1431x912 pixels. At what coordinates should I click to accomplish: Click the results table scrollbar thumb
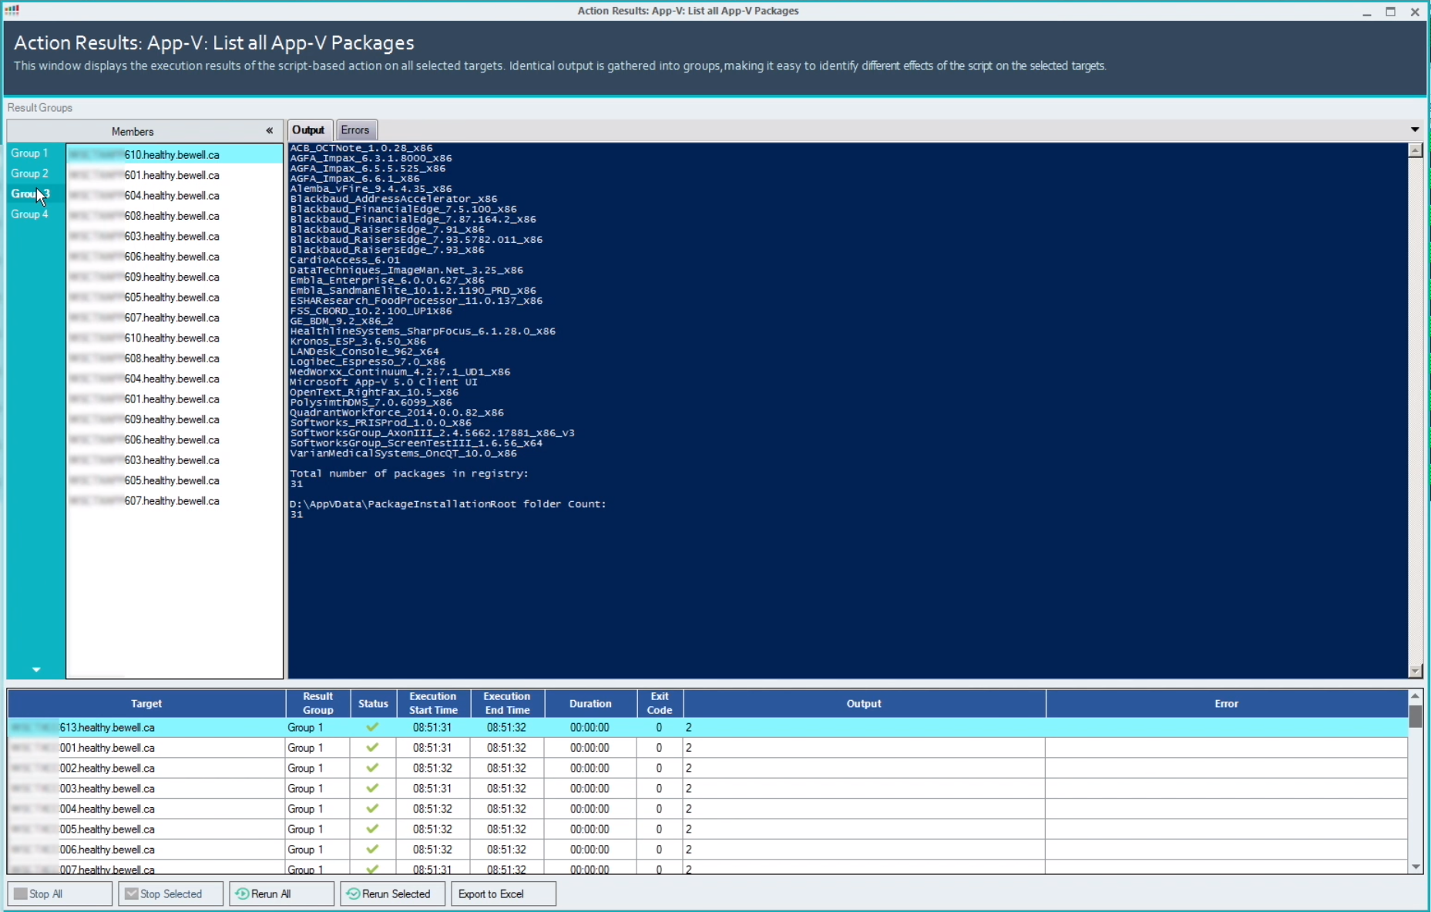pyautogui.click(x=1415, y=716)
